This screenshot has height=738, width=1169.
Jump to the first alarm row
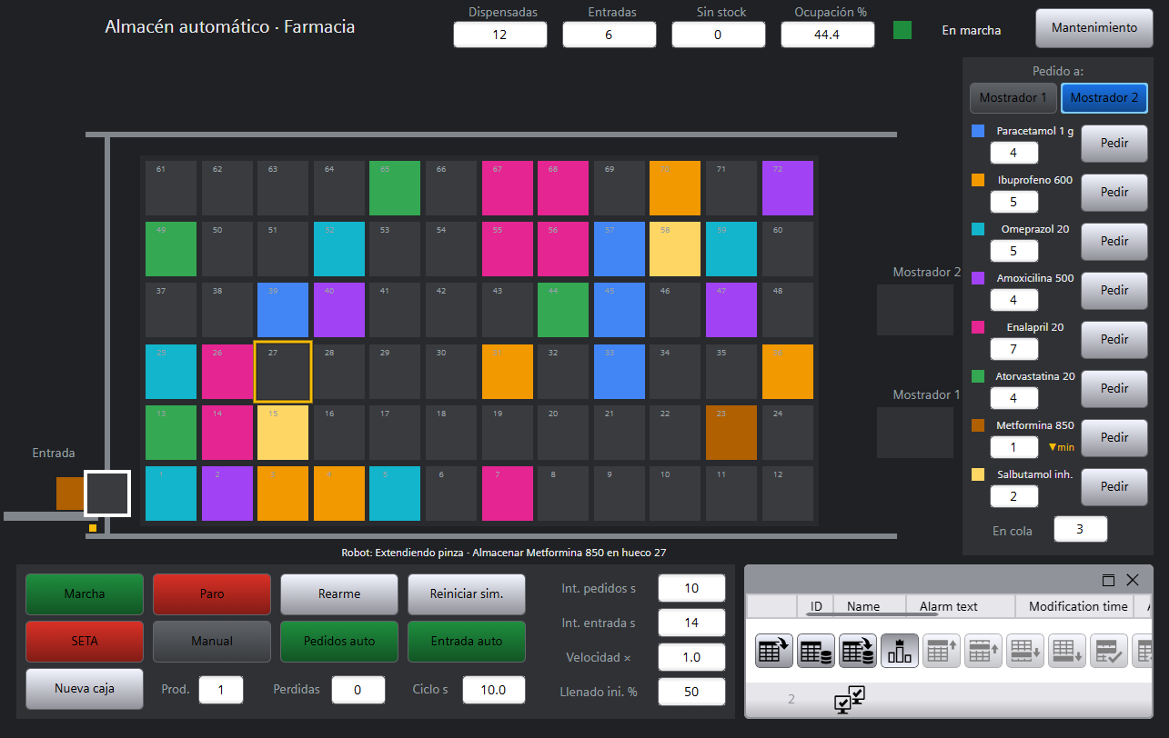point(941,651)
